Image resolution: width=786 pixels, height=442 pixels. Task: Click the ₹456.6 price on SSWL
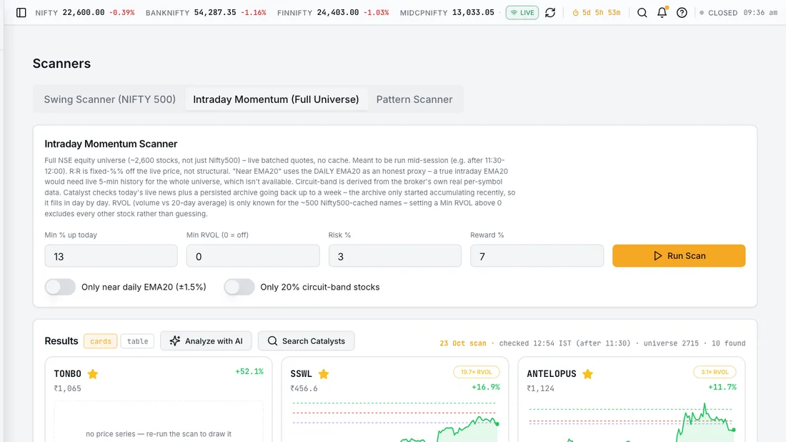tap(304, 388)
